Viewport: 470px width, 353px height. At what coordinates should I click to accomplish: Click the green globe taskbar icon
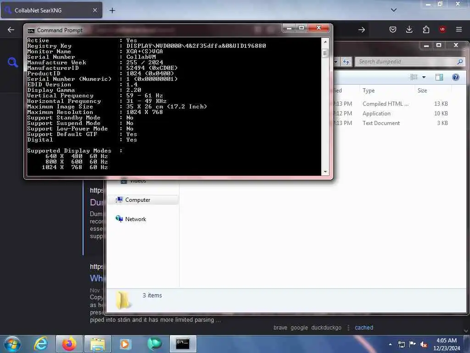click(154, 344)
